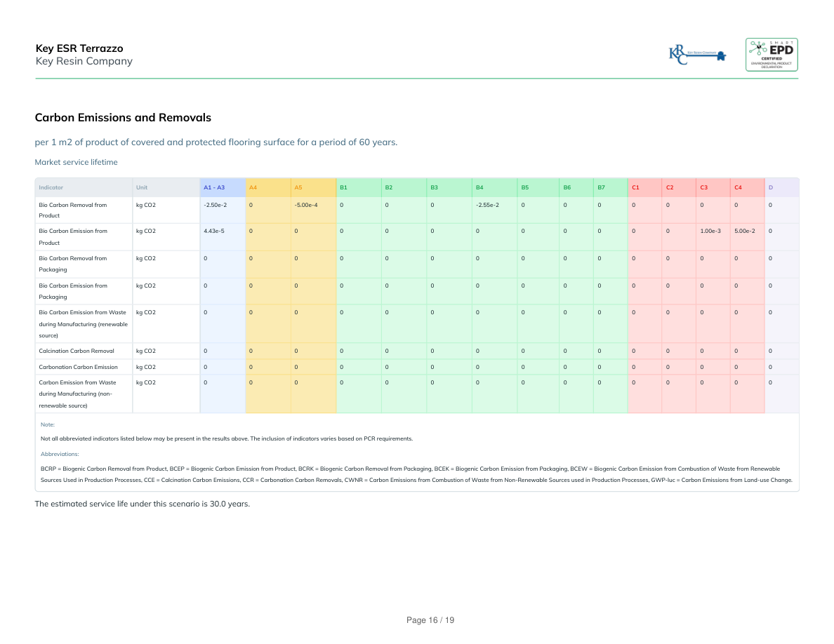Select the -2.55e-2 value under B4

click(x=487, y=205)
